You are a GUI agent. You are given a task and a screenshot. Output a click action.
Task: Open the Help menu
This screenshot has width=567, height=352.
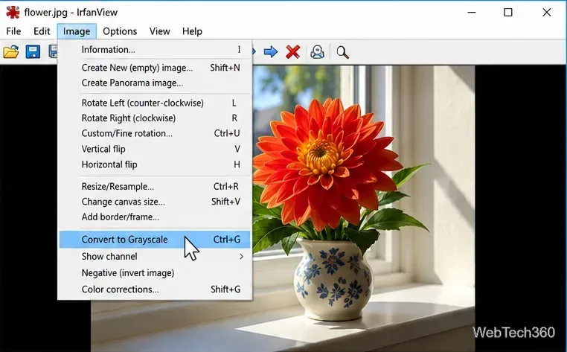tap(192, 31)
